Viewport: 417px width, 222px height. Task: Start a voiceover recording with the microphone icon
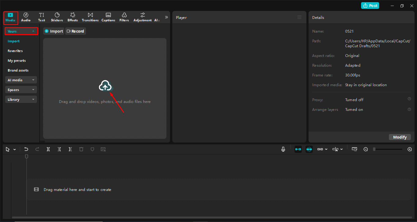coord(283,149)
